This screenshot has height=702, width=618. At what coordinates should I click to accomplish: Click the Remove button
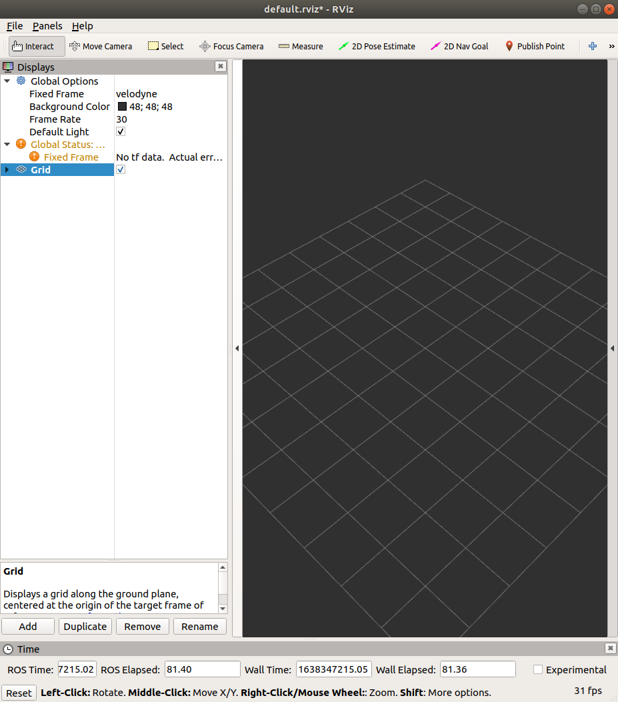[143, 627]
